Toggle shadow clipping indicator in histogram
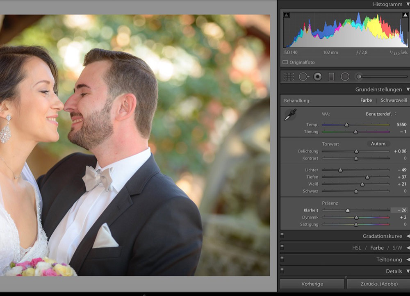The image size is (410, 296). pos(286,15)
